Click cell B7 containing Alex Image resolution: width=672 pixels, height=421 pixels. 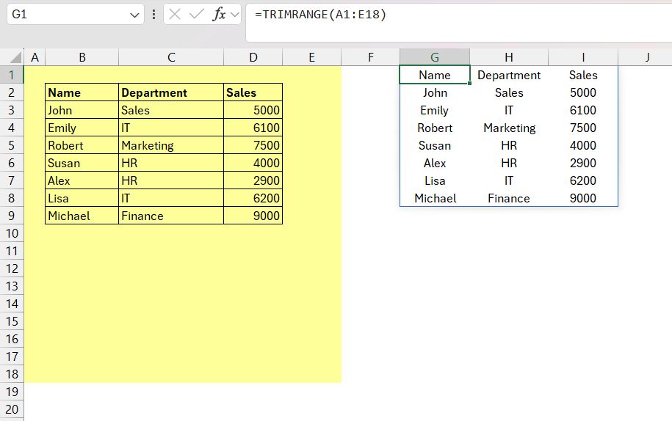(x=82, y=180)
